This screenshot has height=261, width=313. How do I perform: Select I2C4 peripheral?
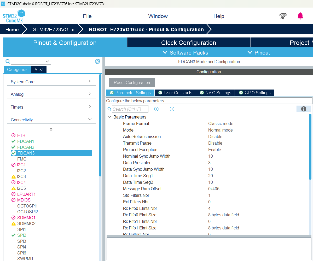(21, 182)
